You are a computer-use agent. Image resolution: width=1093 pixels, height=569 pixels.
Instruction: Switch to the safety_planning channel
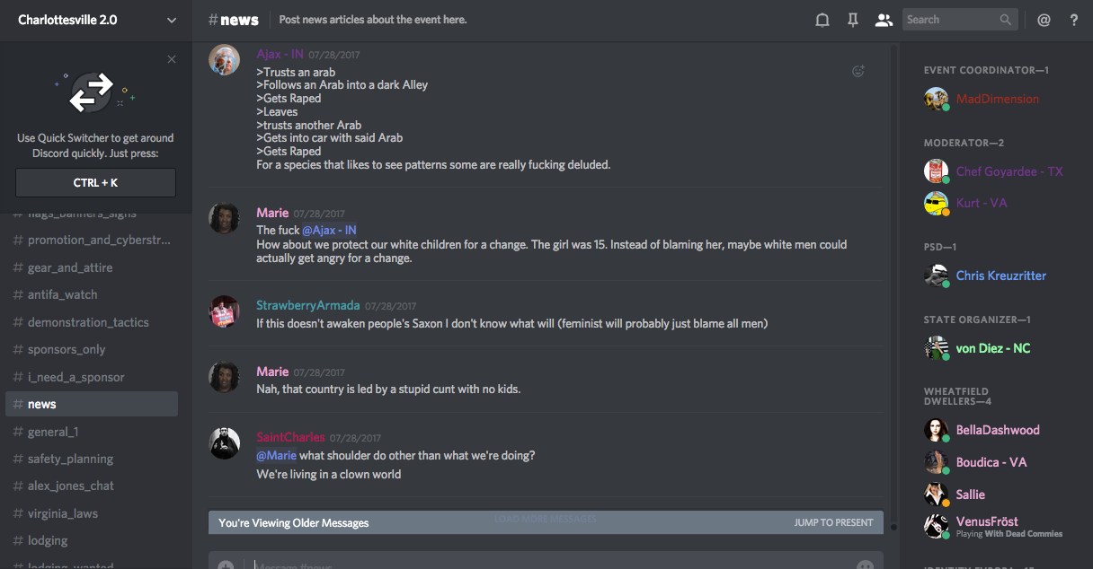click(x=70, y=459)
